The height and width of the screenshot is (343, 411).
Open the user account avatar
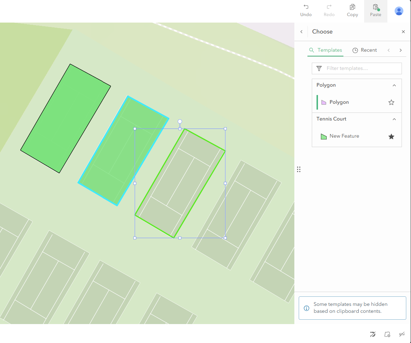pos(399,11)
